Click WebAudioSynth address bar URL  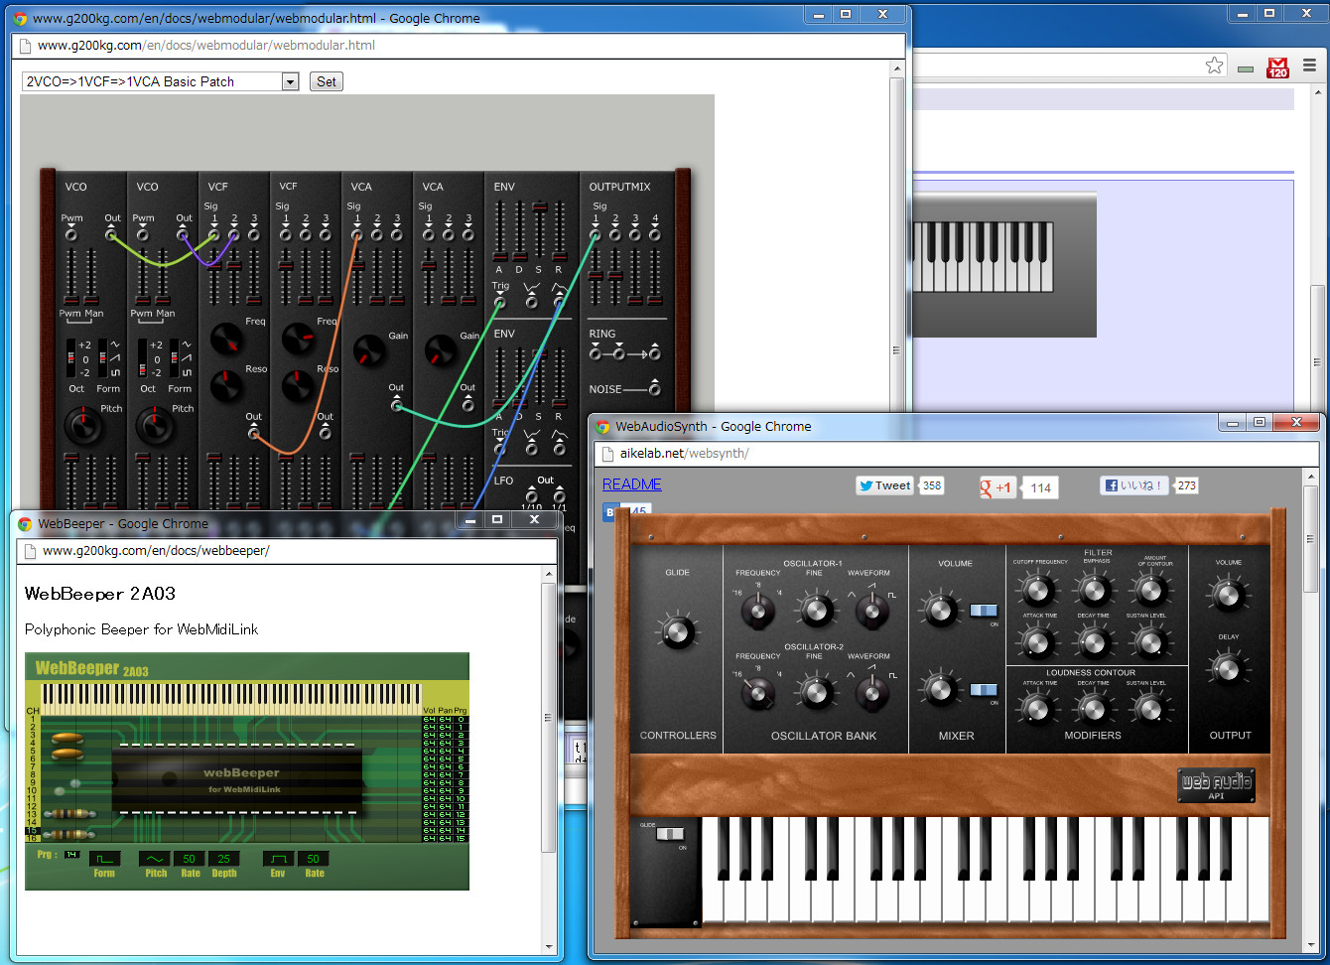(x=684, y=453)
